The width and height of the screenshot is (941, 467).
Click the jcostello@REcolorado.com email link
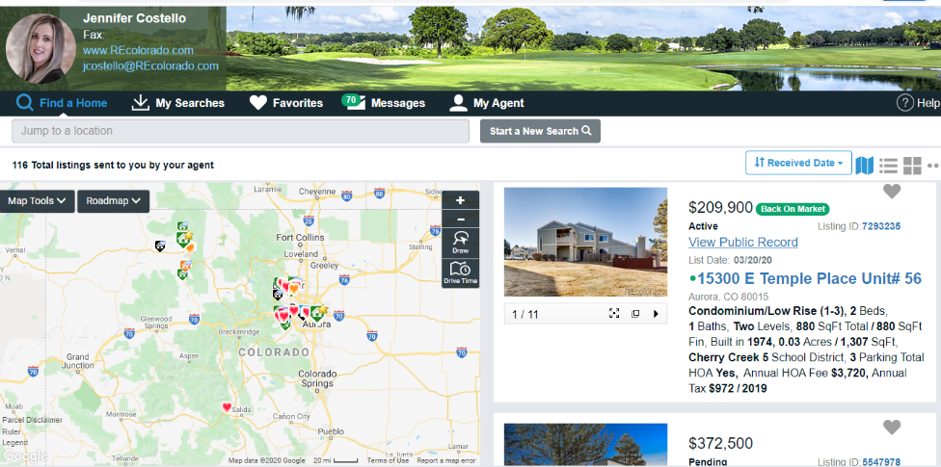coord(150,65)
